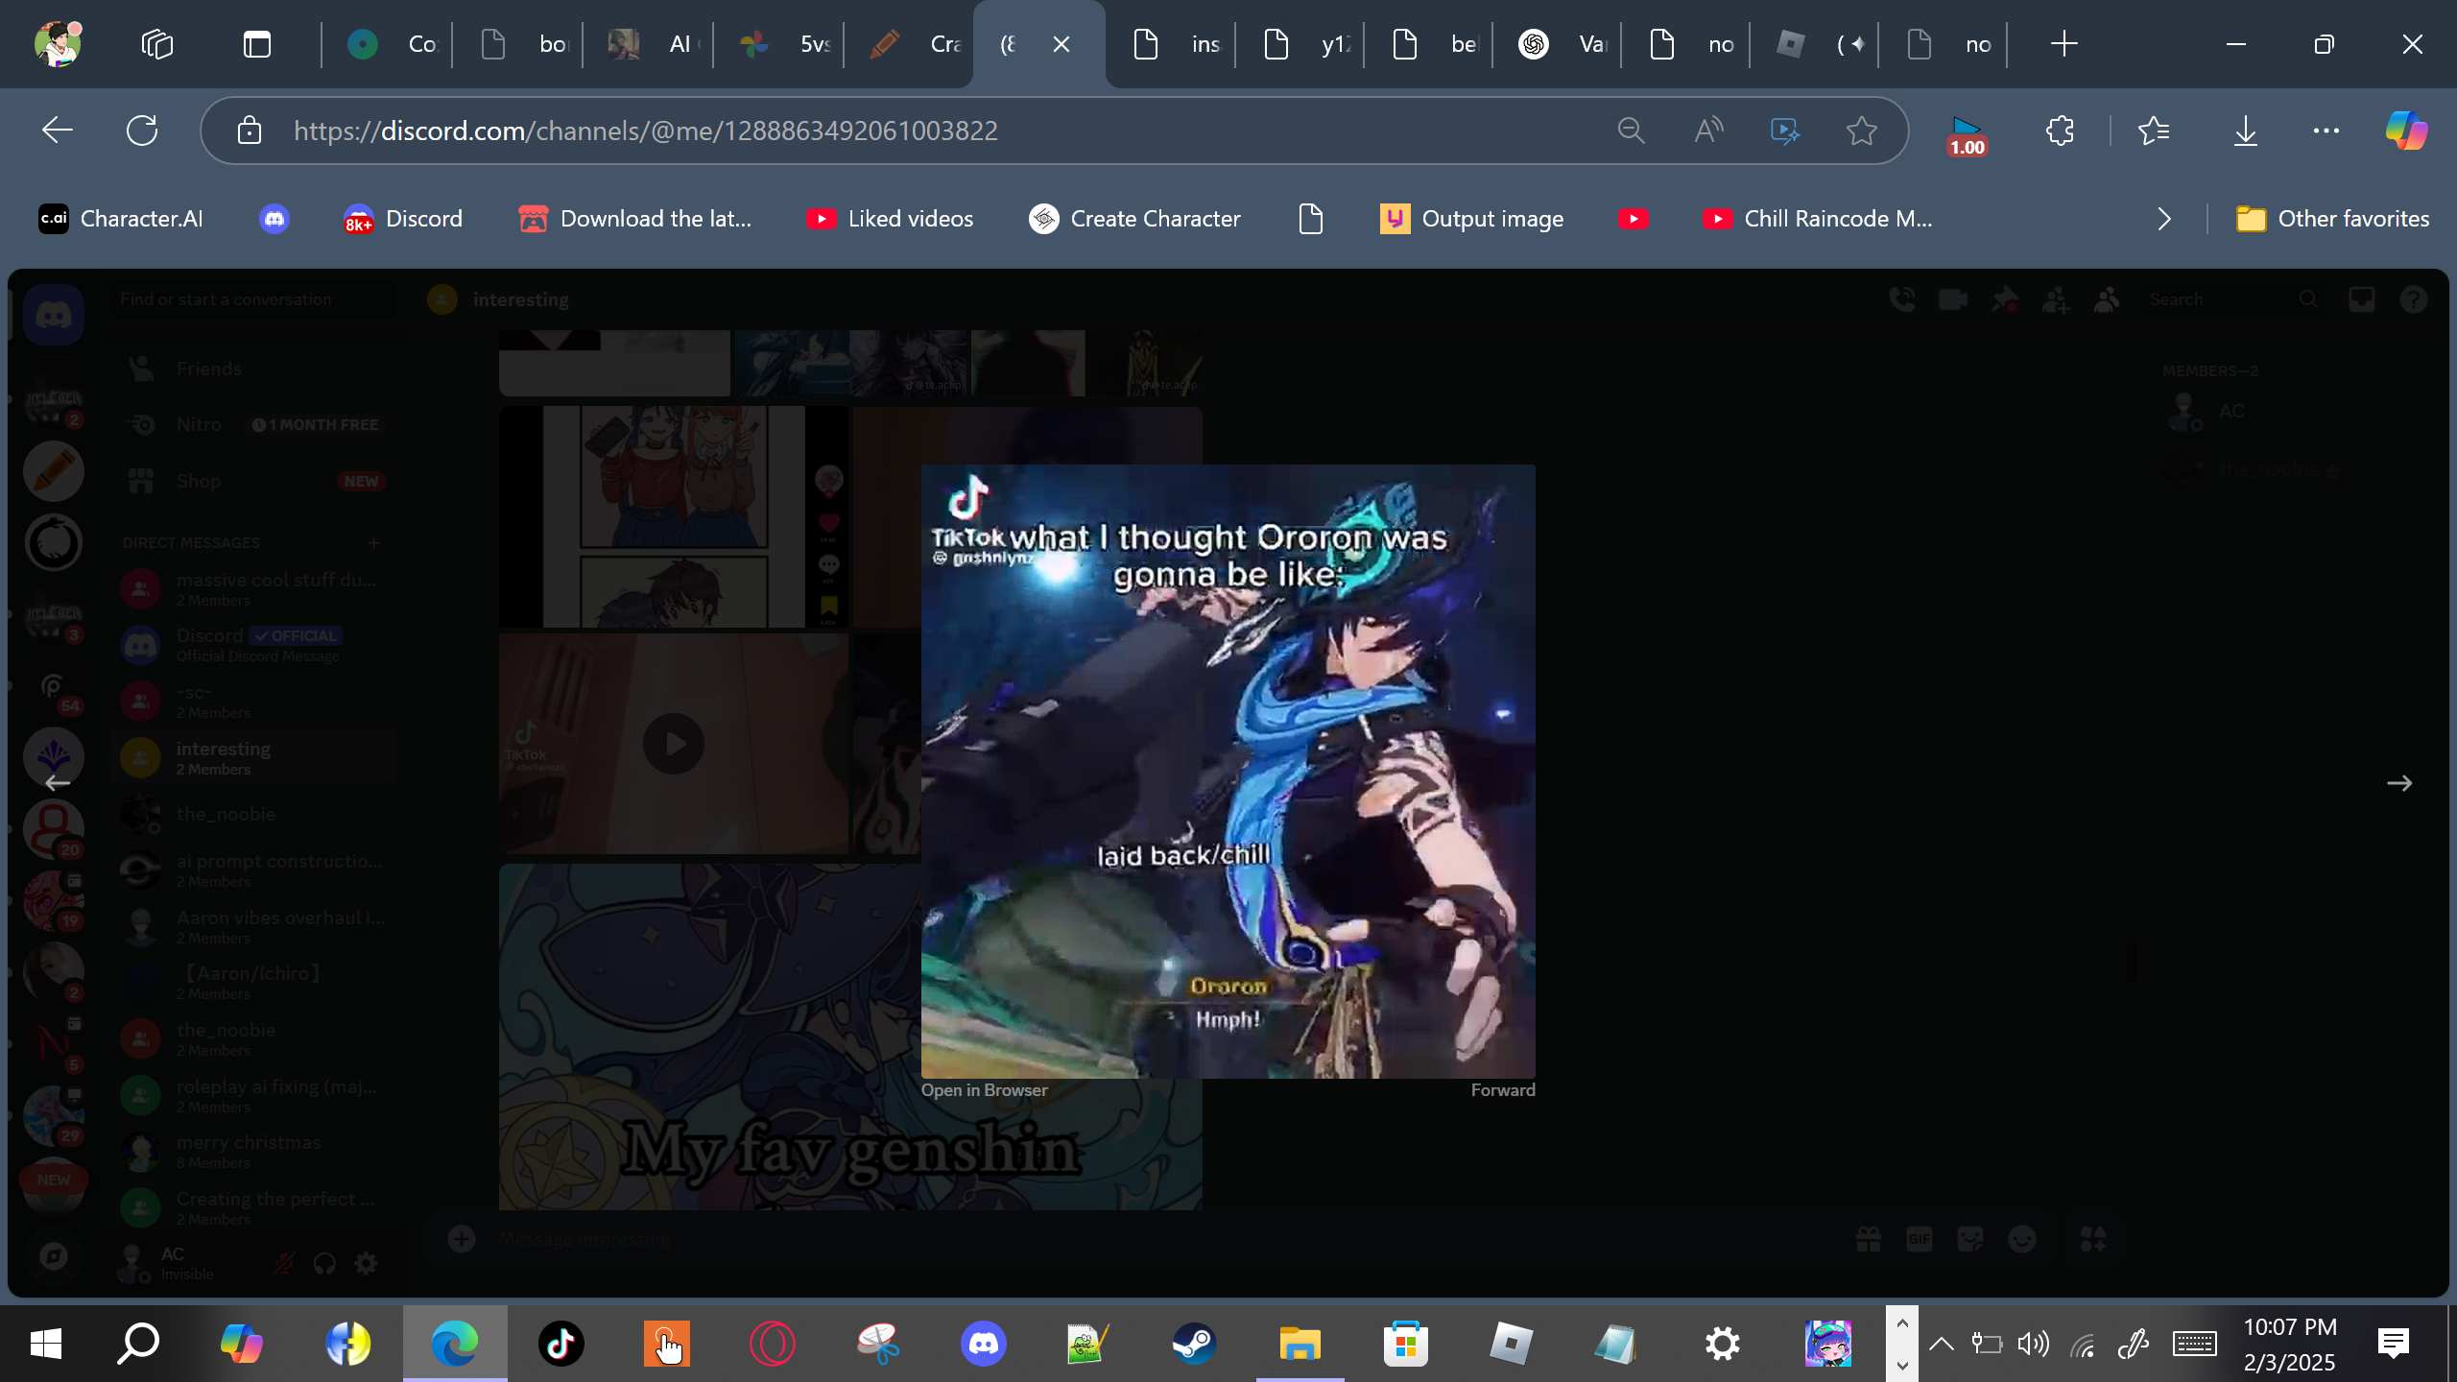Click Forward below the image

tap(1503, 1090)
